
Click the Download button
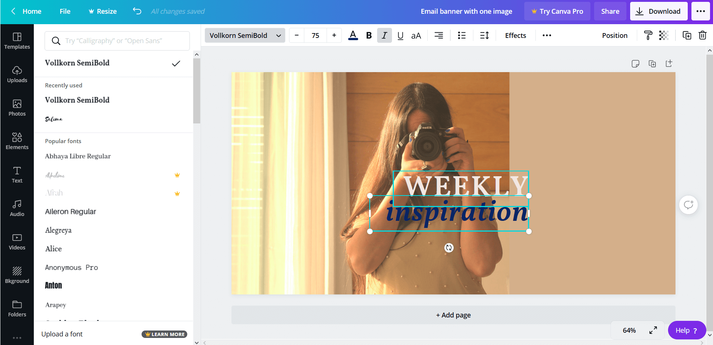658,11
